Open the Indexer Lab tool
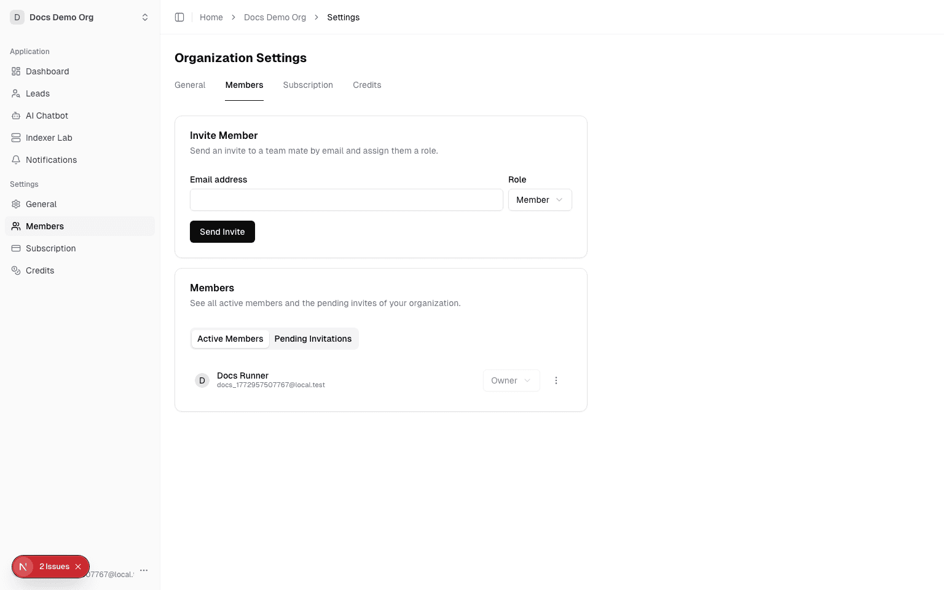The image size is (944, 590). point(49,138)
